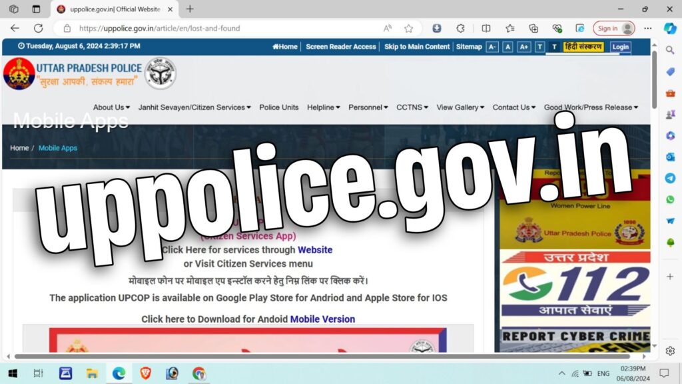This screenshot has height=384, width=682.
Task: Open Collections icon in Edge toolbar
Action: coord(533,28)
